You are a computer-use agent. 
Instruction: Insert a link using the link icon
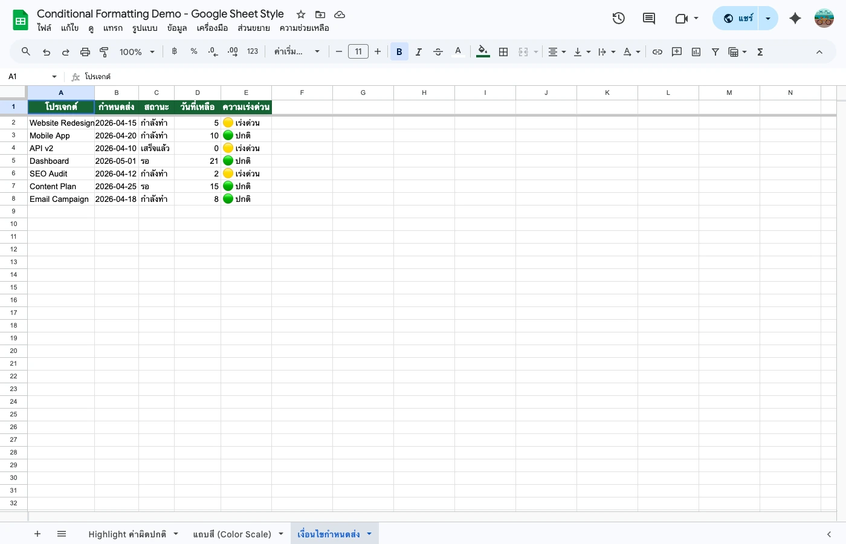[657, 51]
